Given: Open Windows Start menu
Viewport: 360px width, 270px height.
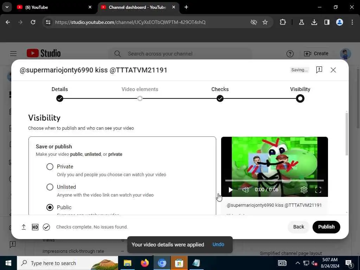Looking at the screenshot, I should pyautogui.click(x=8, y=263).
